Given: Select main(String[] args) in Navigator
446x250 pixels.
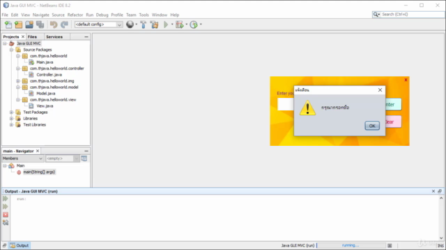Looking at the screenshot, I should point(39,172).
